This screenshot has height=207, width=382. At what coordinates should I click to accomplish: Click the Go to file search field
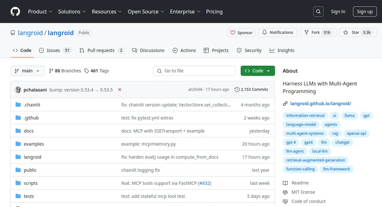click(x=194, y=71)
